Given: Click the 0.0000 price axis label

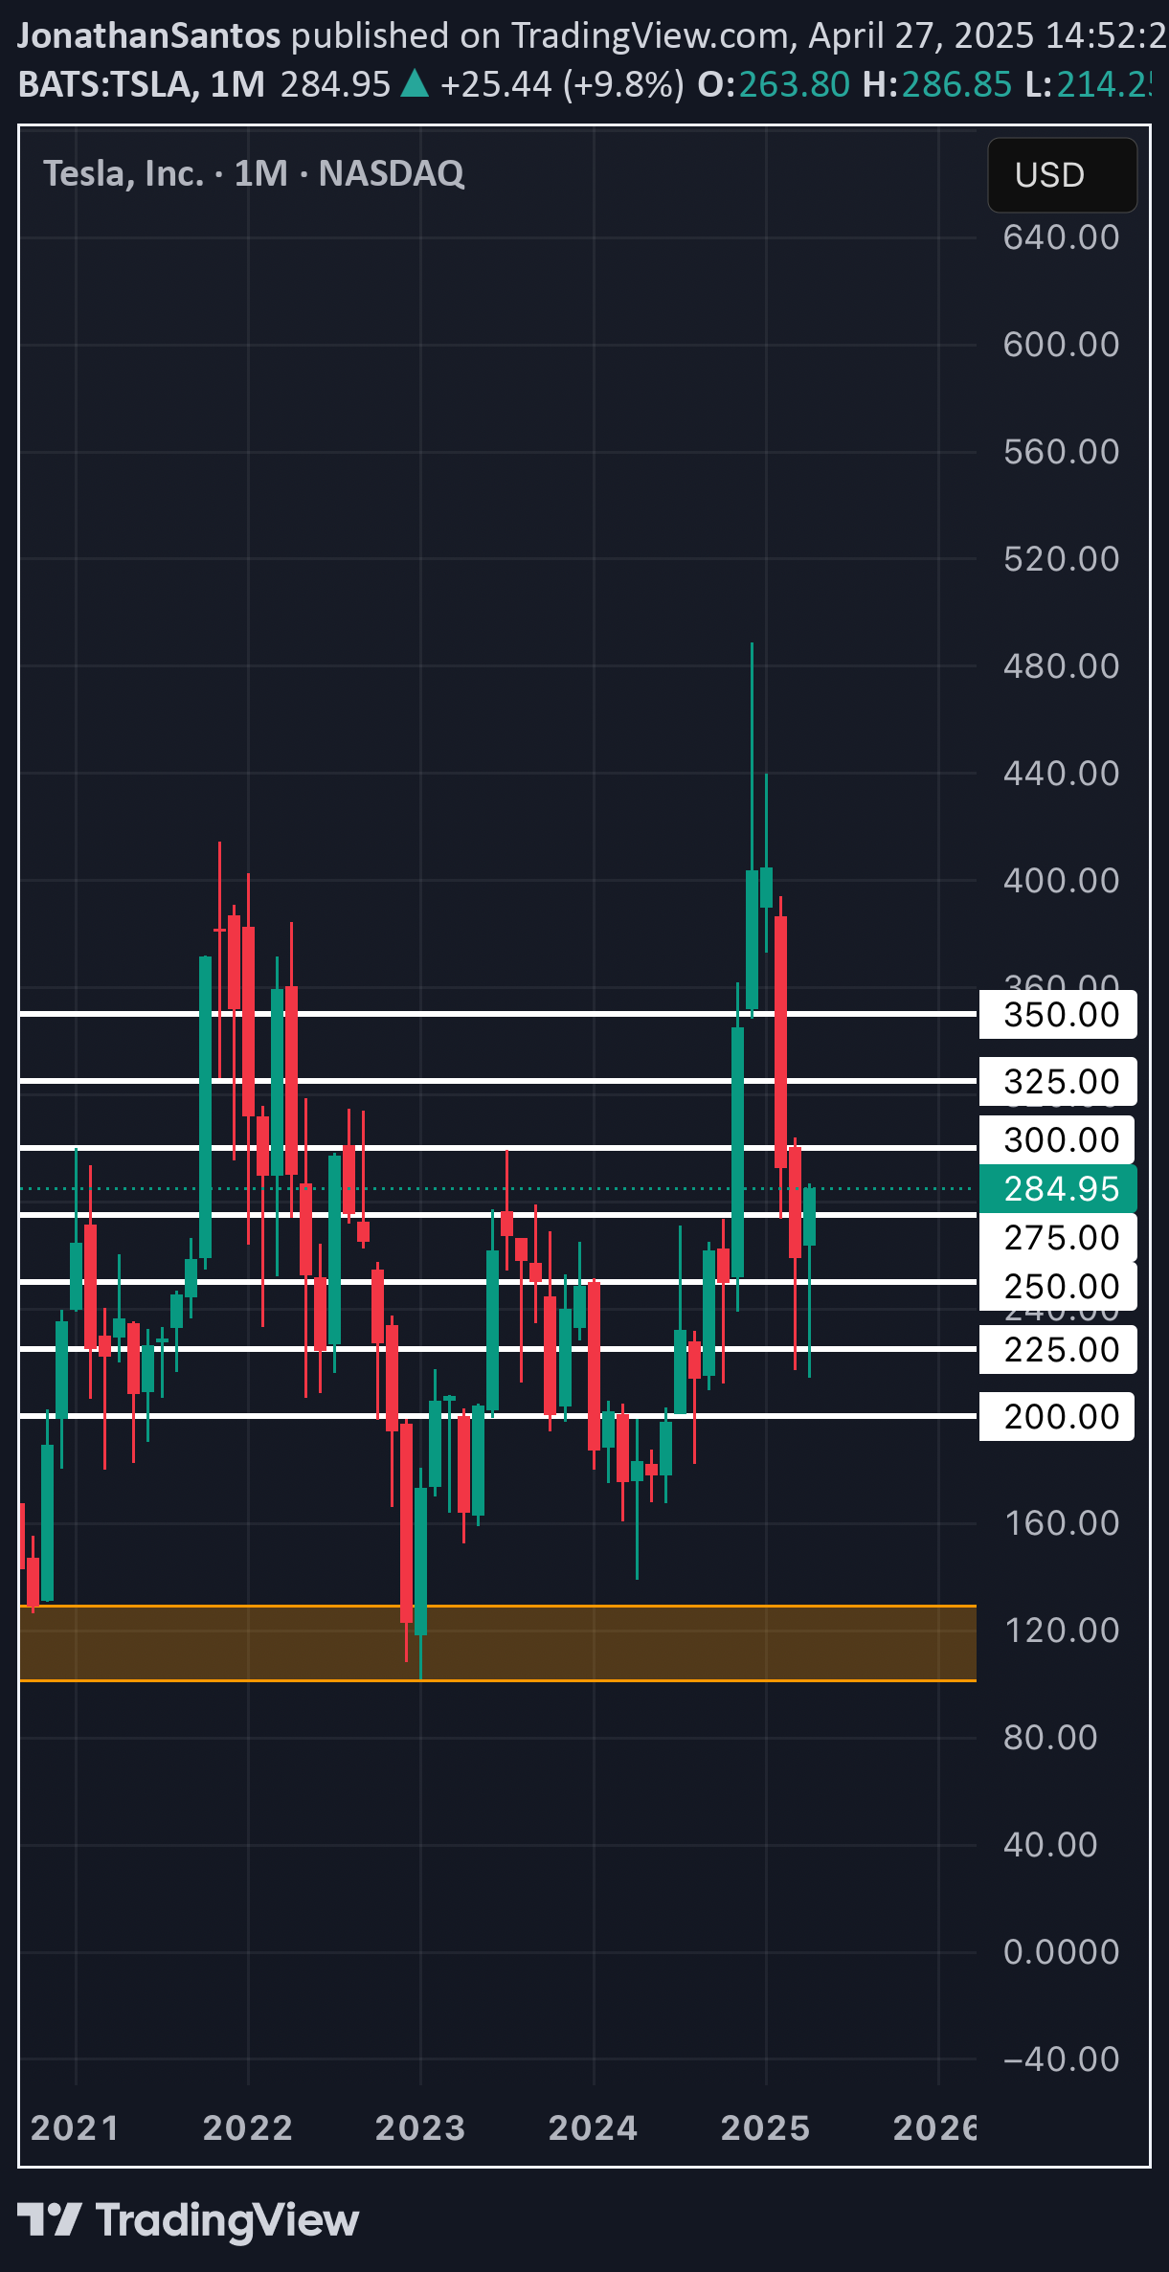Looking at the screenshot, I should pos(1061,1952).
